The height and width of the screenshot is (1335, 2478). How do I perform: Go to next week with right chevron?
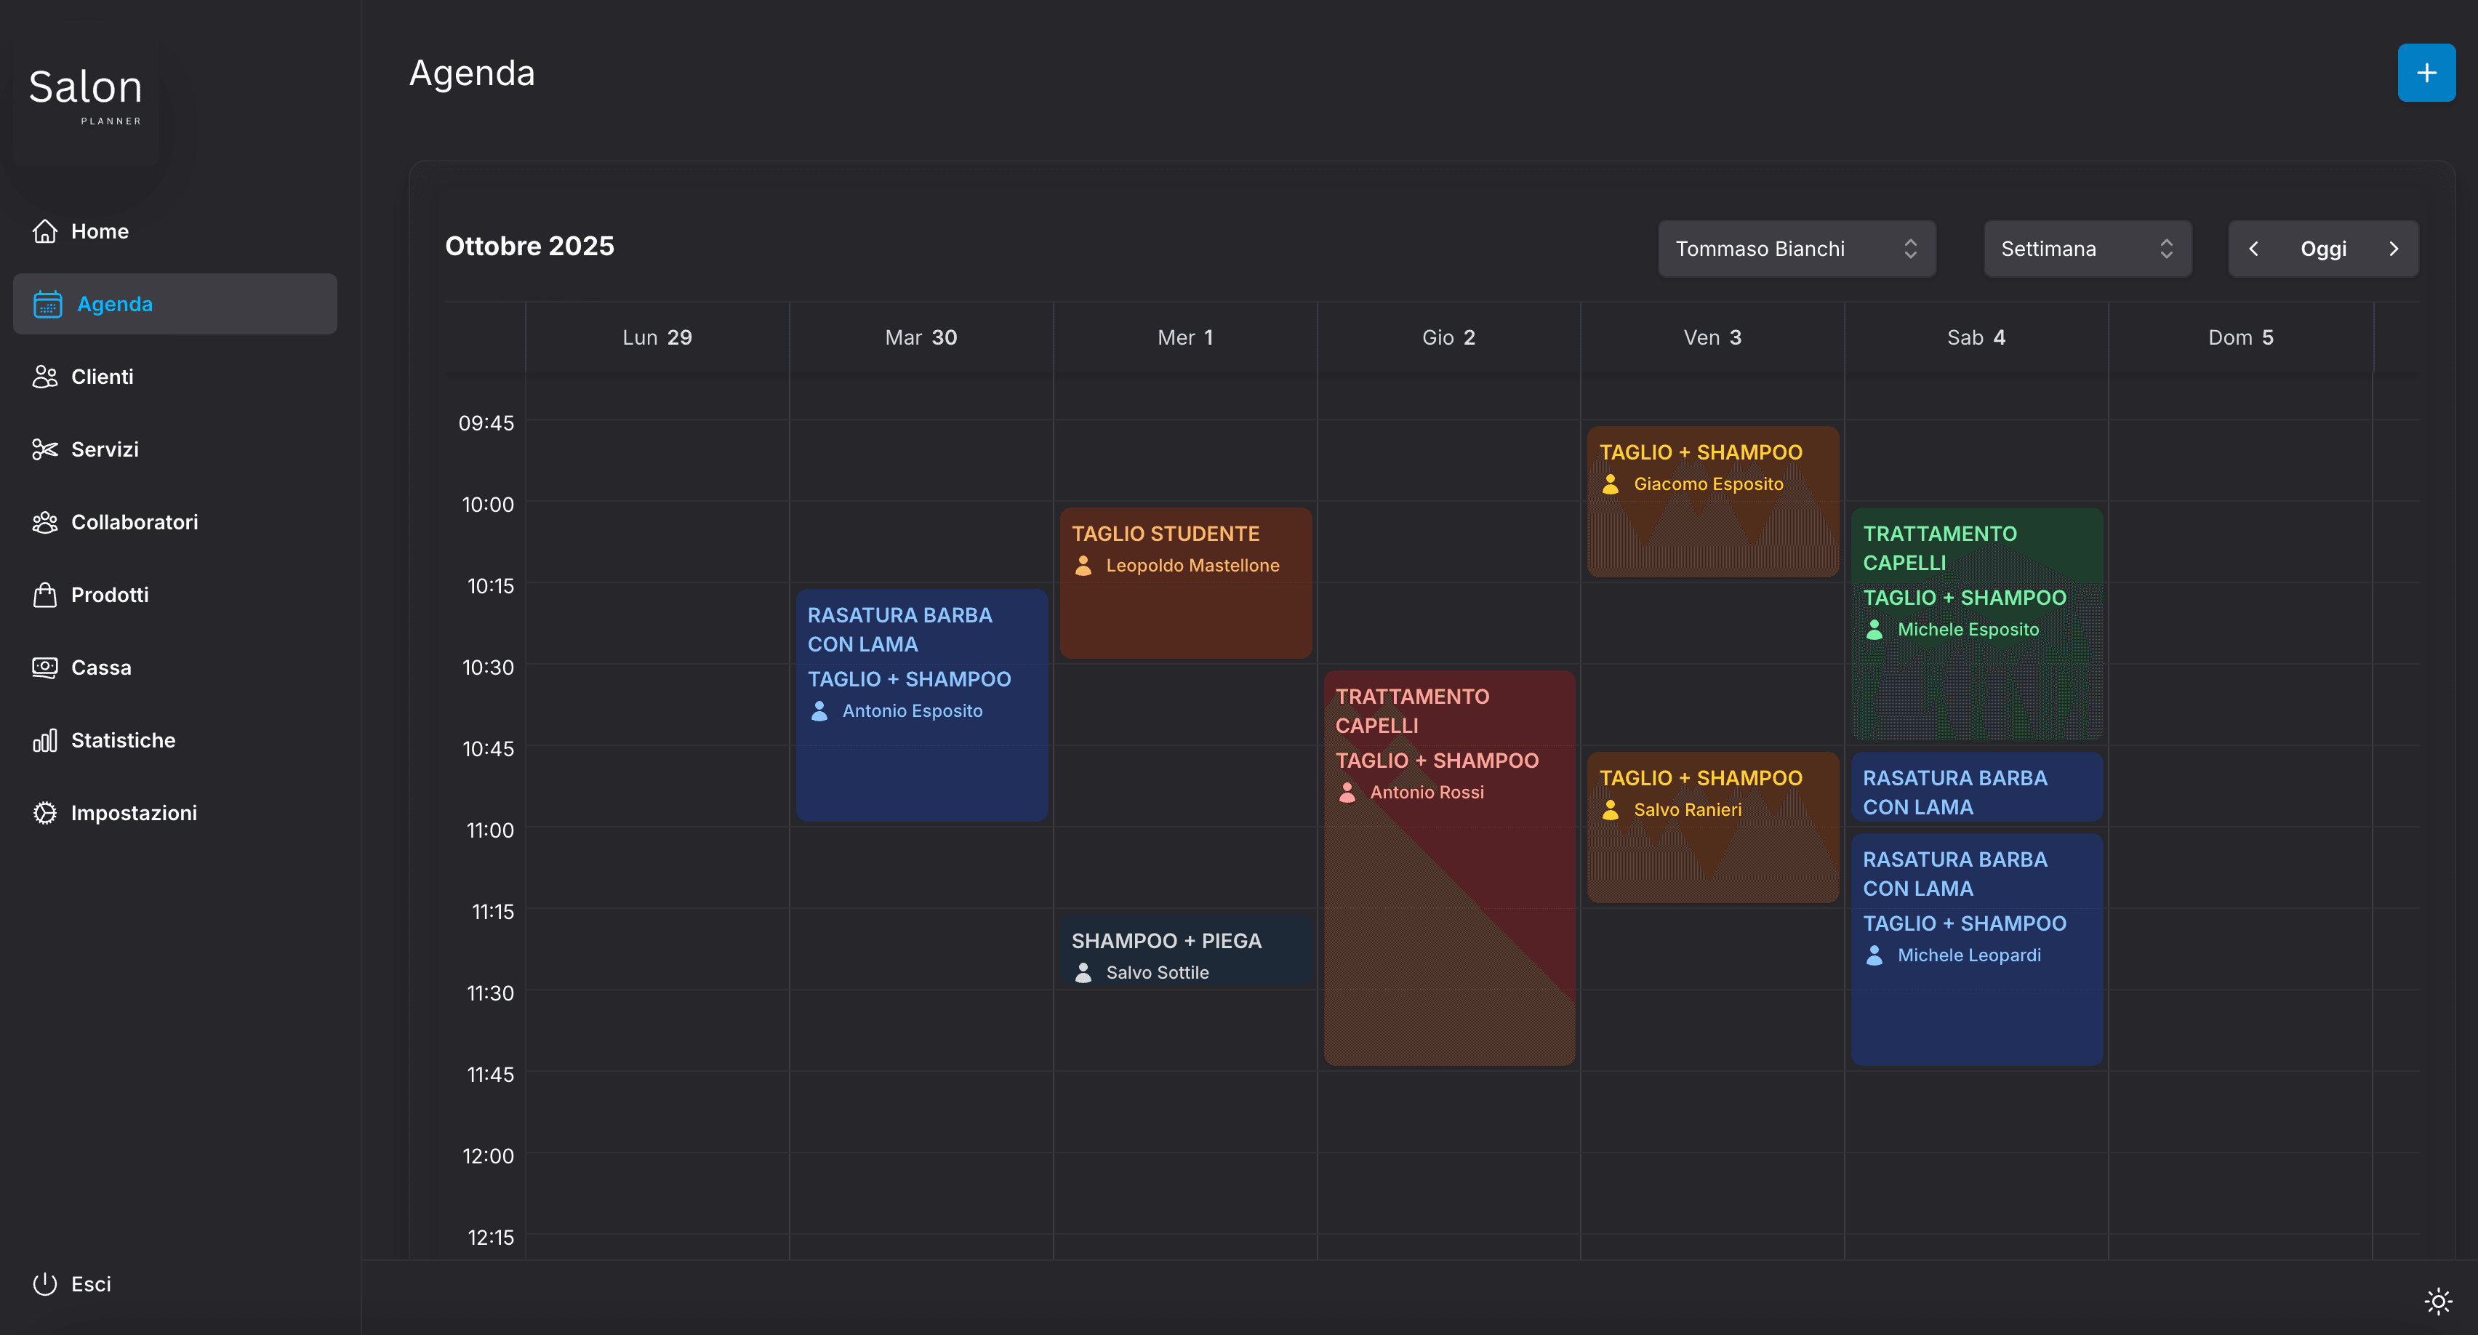click(2394, 249)
